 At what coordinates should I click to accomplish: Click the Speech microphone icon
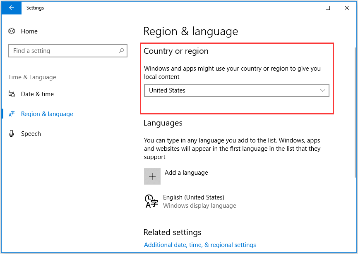click(12, 134)
